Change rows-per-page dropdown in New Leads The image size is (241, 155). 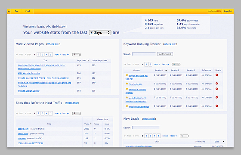coord(184,136)
